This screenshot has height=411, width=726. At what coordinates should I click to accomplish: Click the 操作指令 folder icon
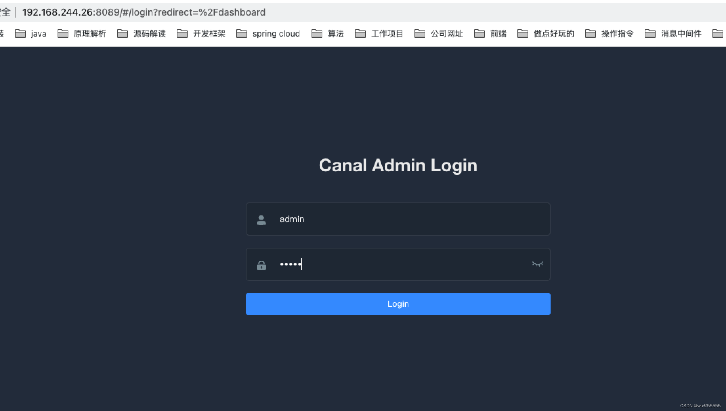point(590,34)
